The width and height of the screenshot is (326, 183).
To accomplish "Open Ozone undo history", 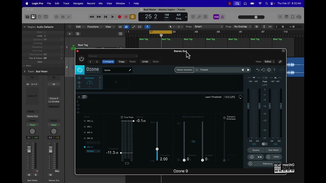I will [x=263, y=70].
